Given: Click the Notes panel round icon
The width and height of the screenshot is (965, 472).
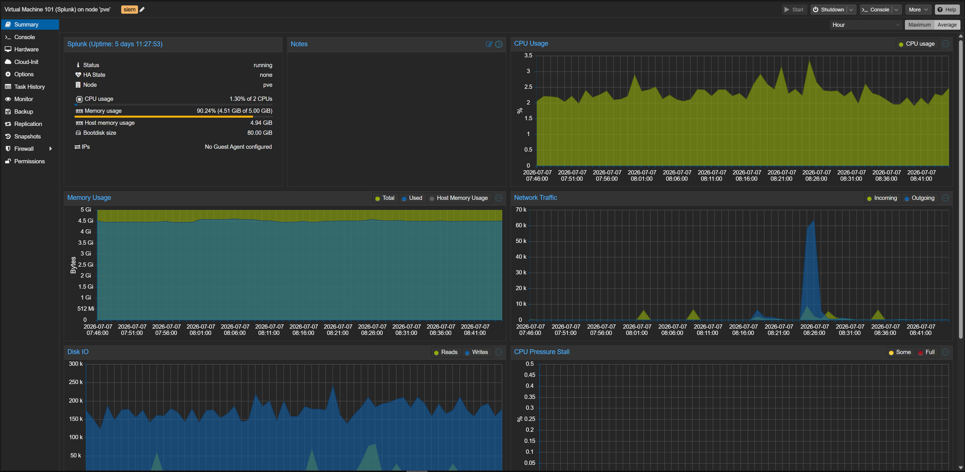Looking at the screenshot, I should (499, 44).
